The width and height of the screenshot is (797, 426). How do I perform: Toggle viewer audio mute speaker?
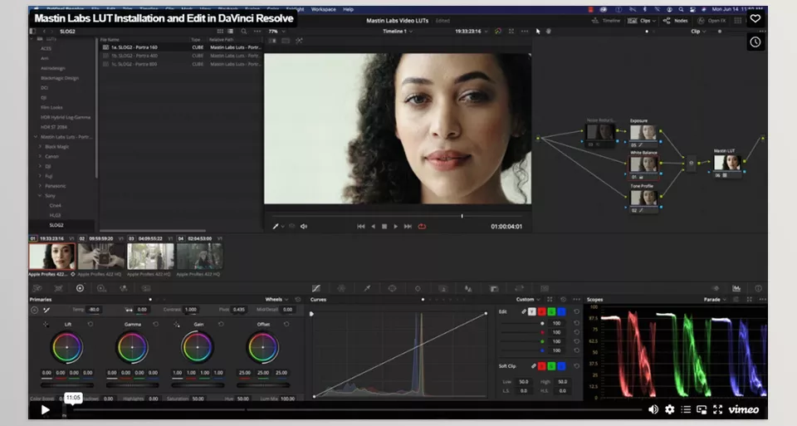pos(304,226)
